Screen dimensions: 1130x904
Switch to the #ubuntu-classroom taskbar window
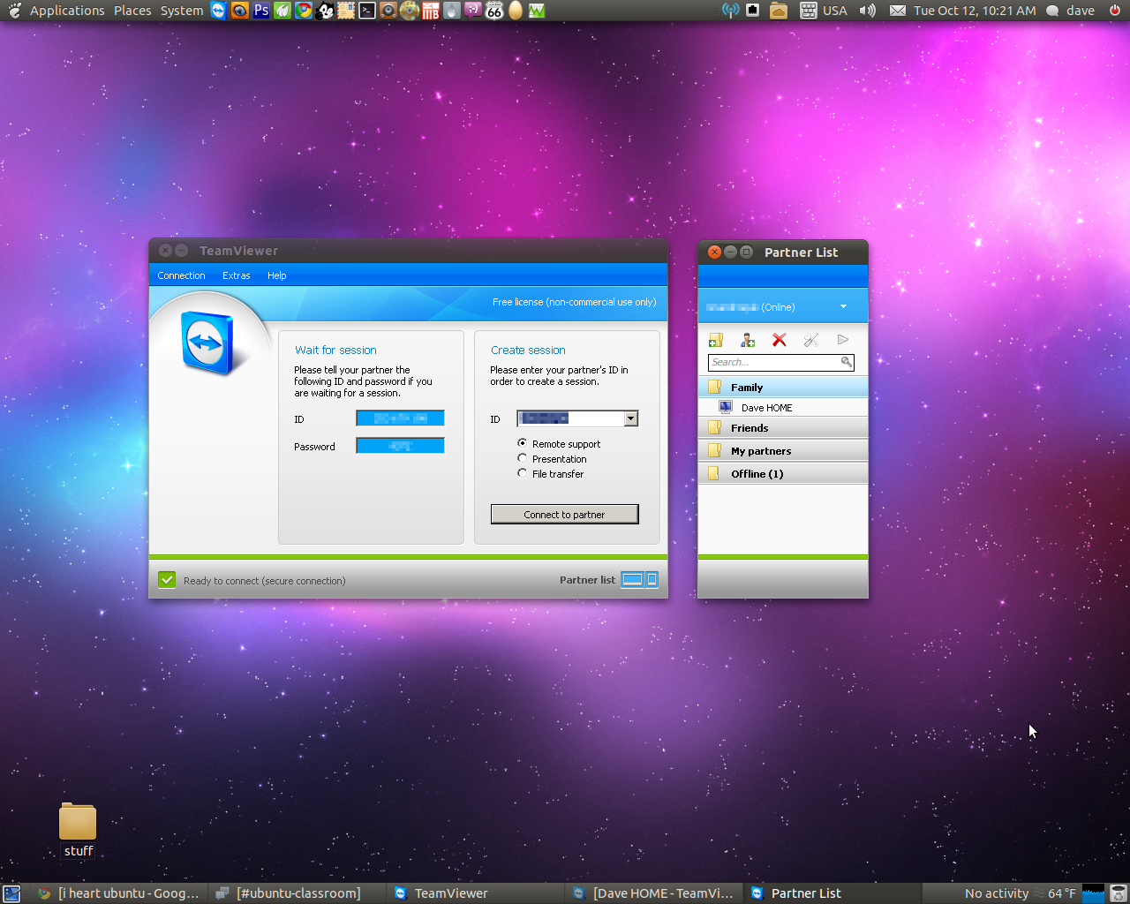click(298, 893)
